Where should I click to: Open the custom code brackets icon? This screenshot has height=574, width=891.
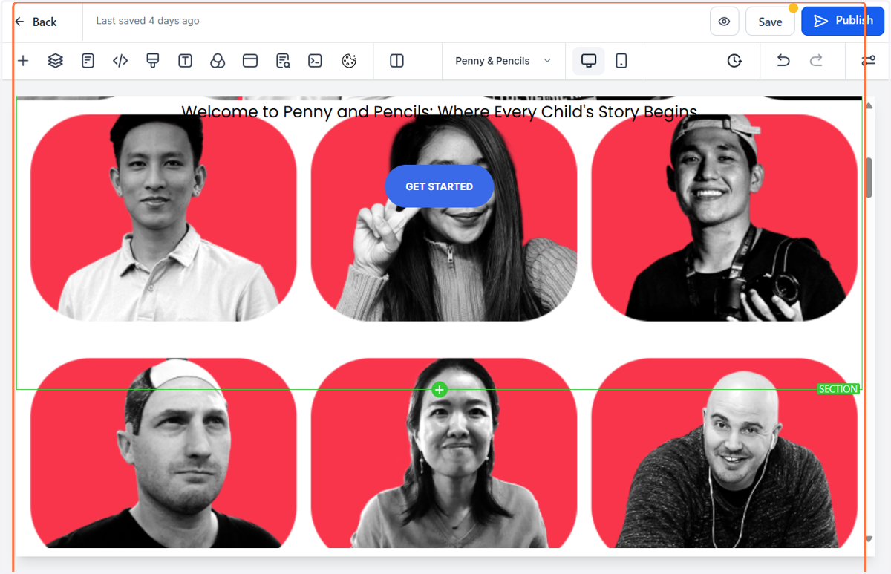pos(120,61)
